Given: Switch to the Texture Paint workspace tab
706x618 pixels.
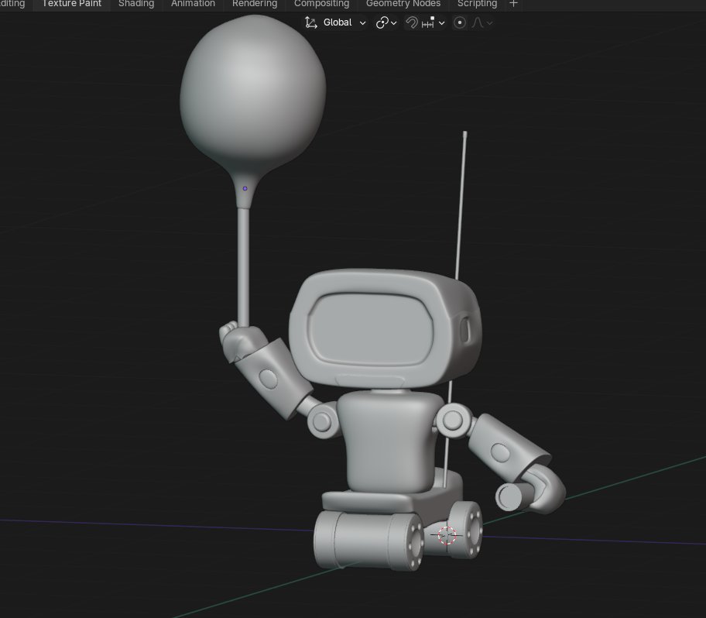Looking at the screenshot, I should (71, 4).
